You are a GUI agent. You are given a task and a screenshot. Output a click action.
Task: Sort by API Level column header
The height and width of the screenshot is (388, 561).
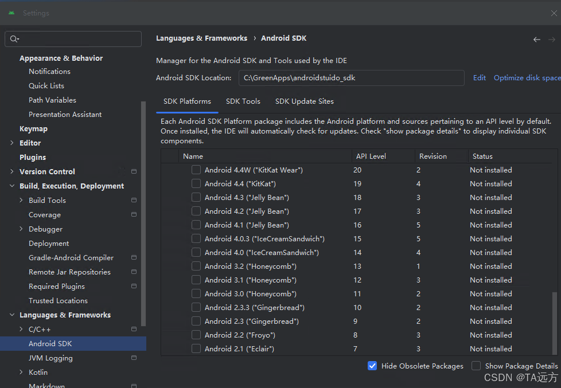click(x=383, y=156)
